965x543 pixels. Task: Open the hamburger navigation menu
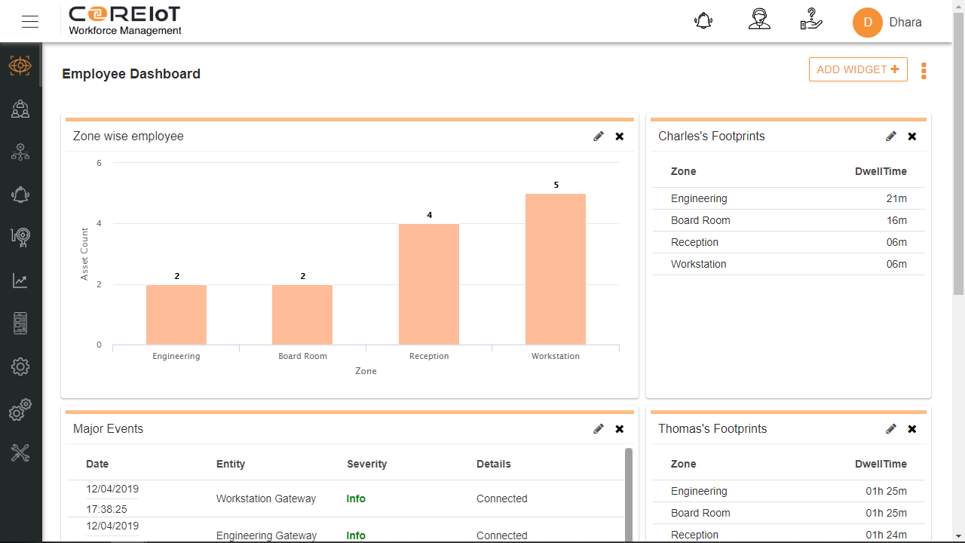30,22
